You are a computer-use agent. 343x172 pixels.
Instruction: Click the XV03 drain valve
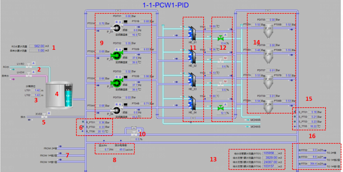point(44,116)
